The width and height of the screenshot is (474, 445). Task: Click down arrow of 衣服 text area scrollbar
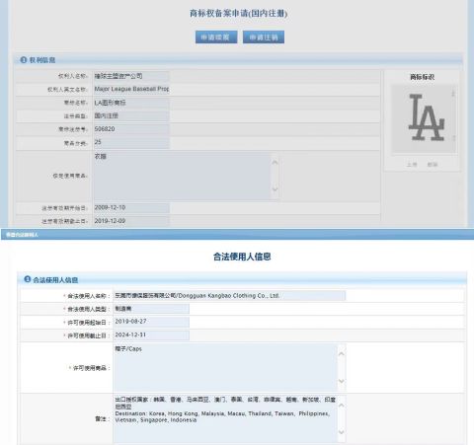275,189
